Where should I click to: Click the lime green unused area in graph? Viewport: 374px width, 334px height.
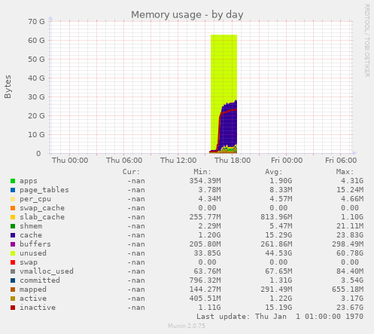tap(223, 68)
